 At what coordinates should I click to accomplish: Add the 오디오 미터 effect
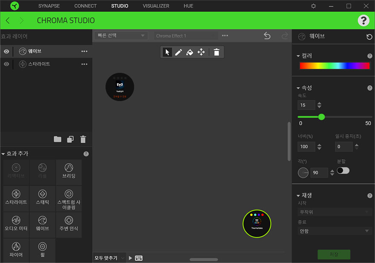(16, 225)
